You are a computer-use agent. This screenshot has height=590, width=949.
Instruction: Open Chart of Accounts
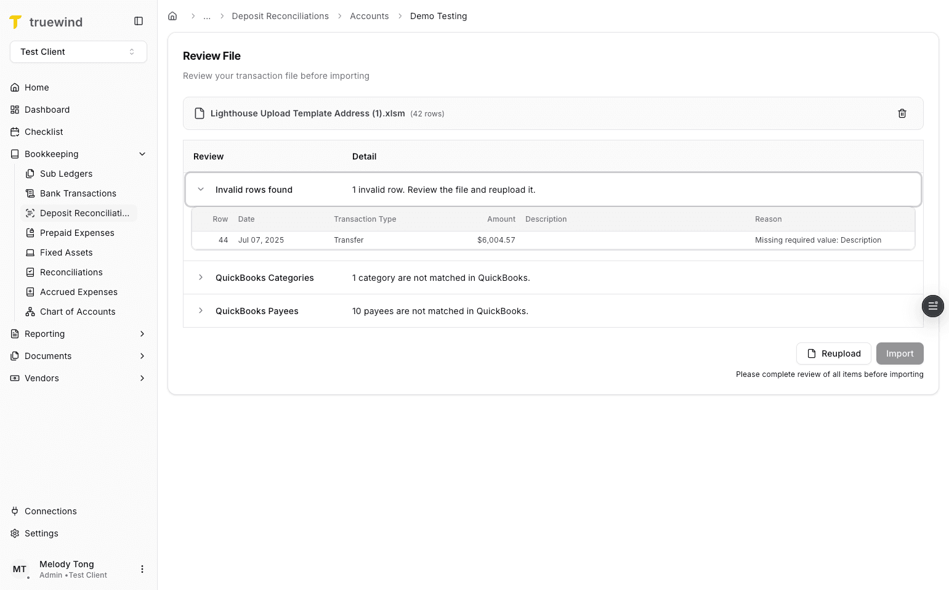pyautogui.click(x=78, y=312)
